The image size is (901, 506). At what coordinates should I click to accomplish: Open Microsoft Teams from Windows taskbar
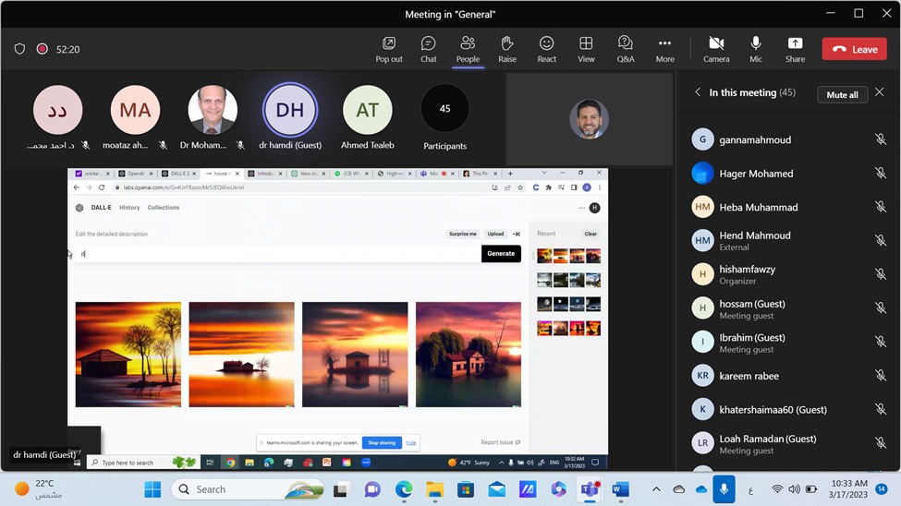588,489
